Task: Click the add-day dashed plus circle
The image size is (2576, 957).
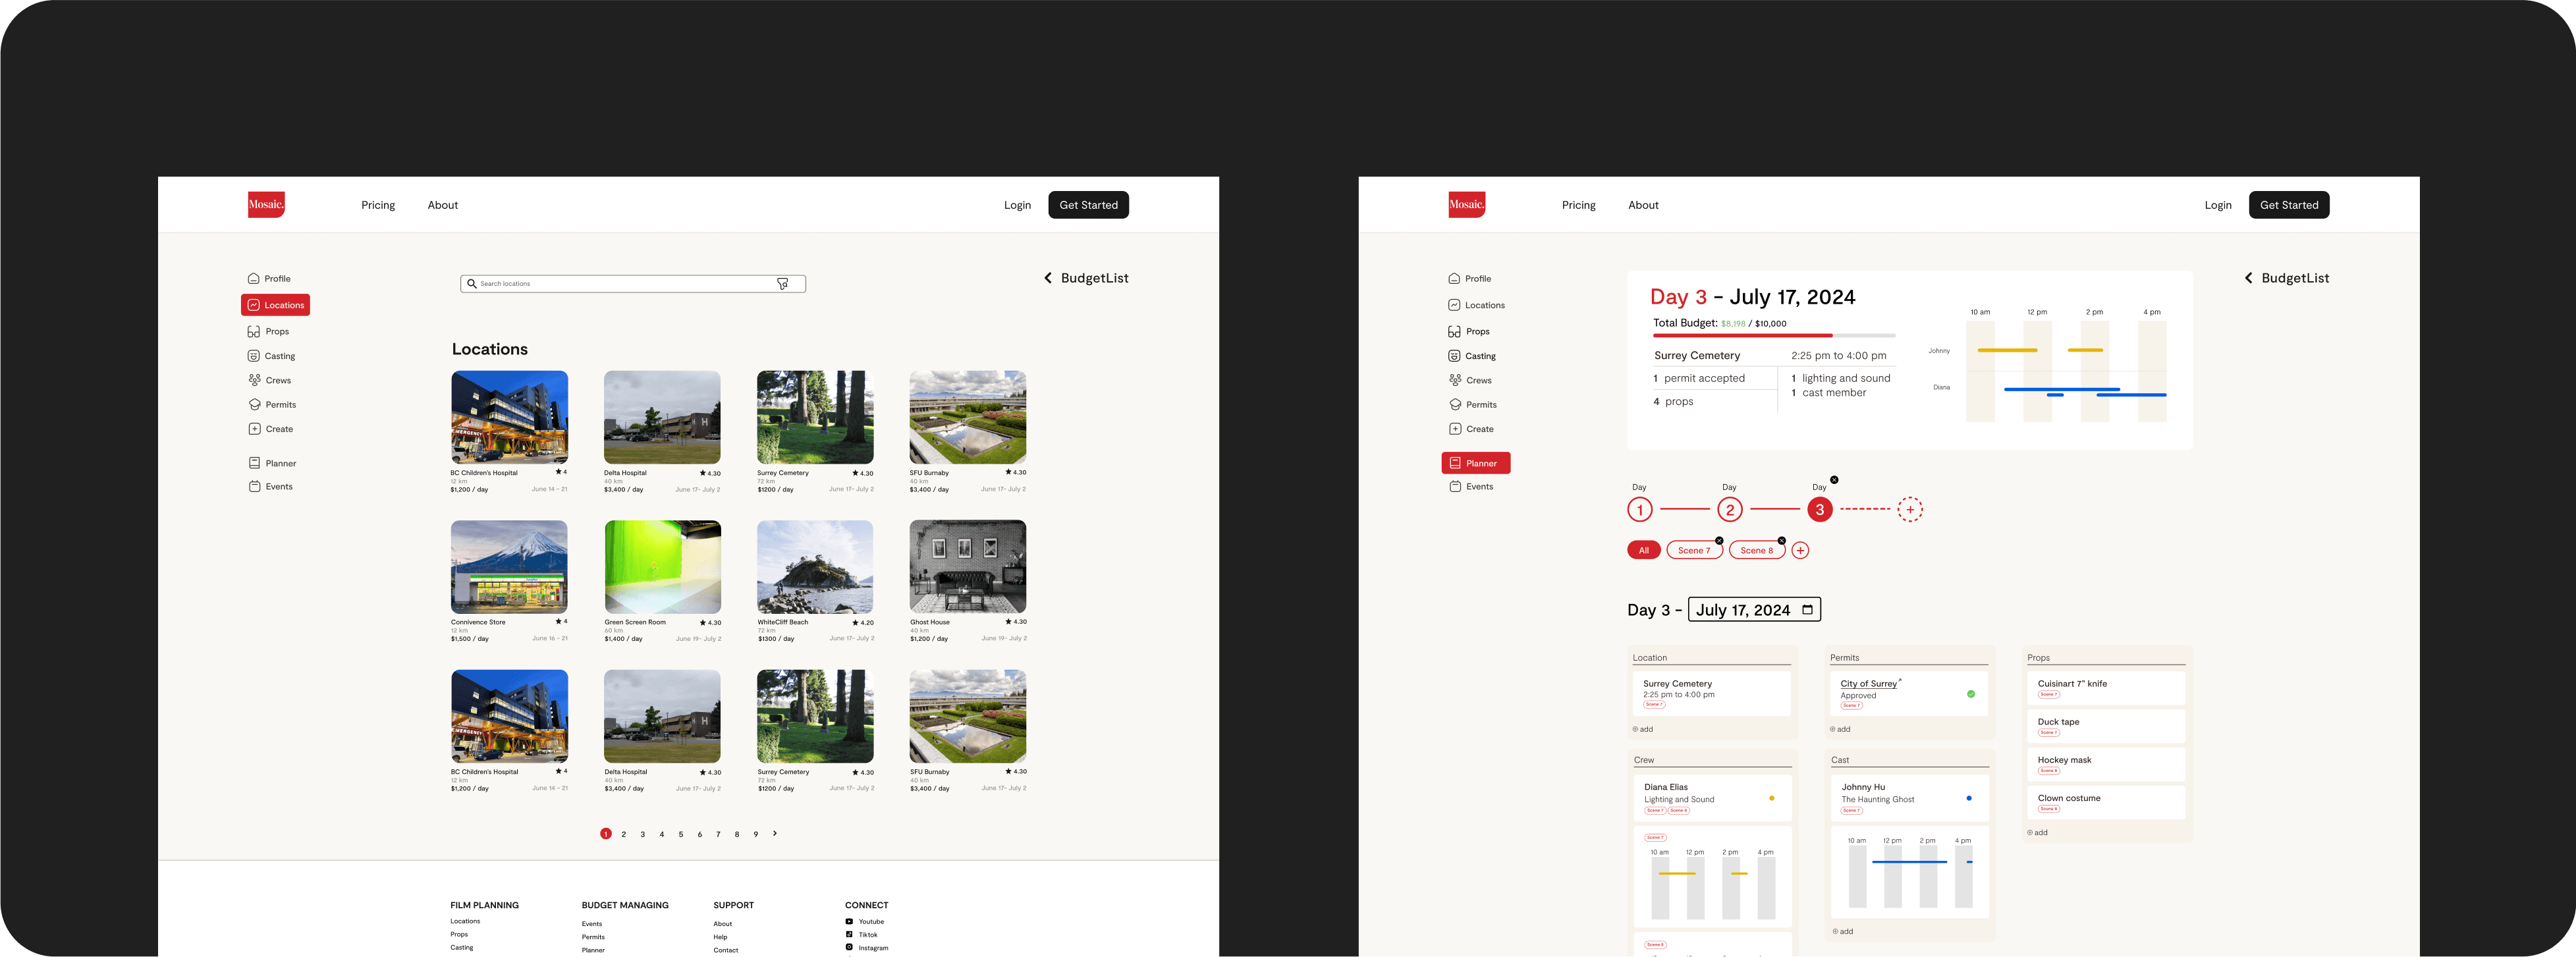Action: tap(1910, 510)
